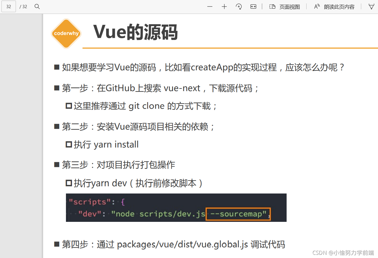Rotate the current page
This screenshot has width=378, height=258.
239,6
